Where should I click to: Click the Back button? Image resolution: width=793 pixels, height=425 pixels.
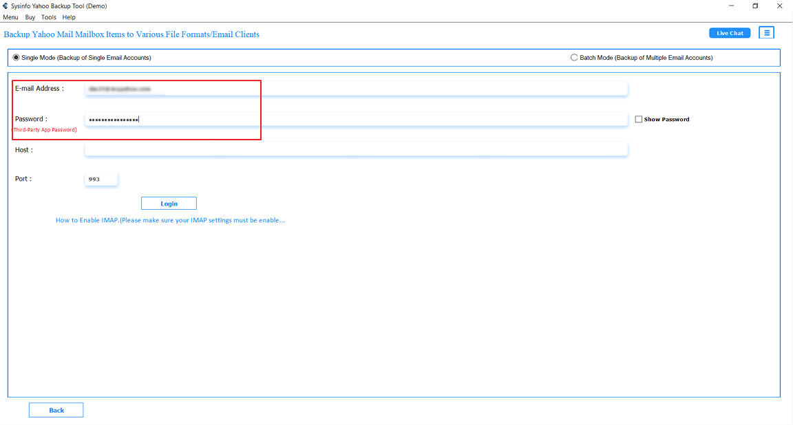click(56, 411)
